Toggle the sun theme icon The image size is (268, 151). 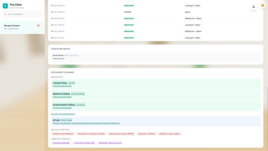263,5
